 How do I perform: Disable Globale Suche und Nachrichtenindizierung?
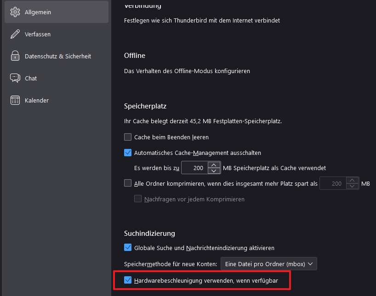128,248
